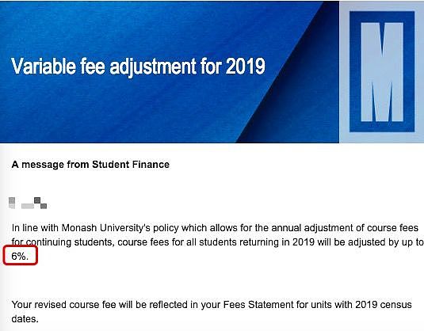Screen dimensions: 424x331
Task: Click the light grey logo background panel
Action: (381, 72)
